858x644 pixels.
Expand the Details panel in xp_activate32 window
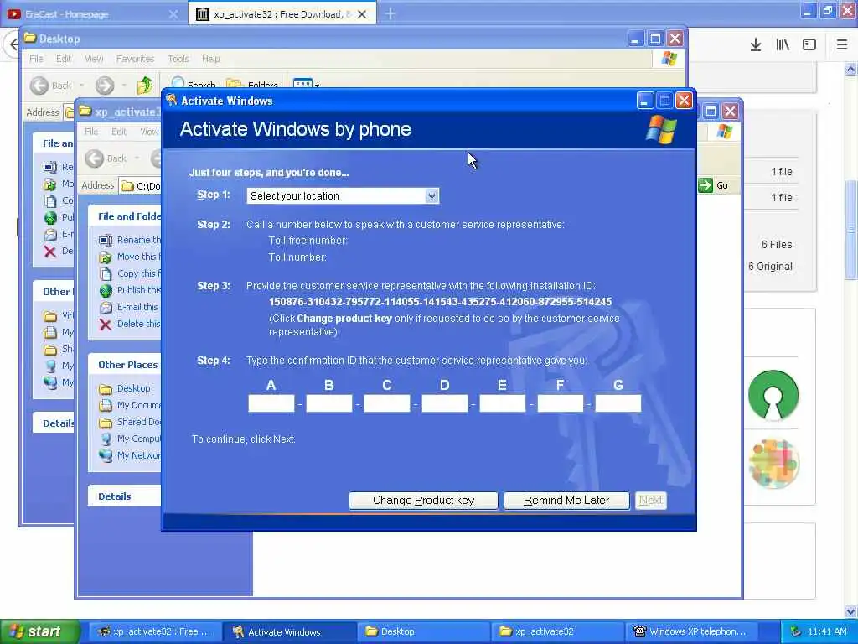(x=125, y=496)
